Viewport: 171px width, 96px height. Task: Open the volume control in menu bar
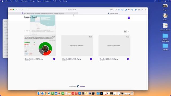click(162, 1)
